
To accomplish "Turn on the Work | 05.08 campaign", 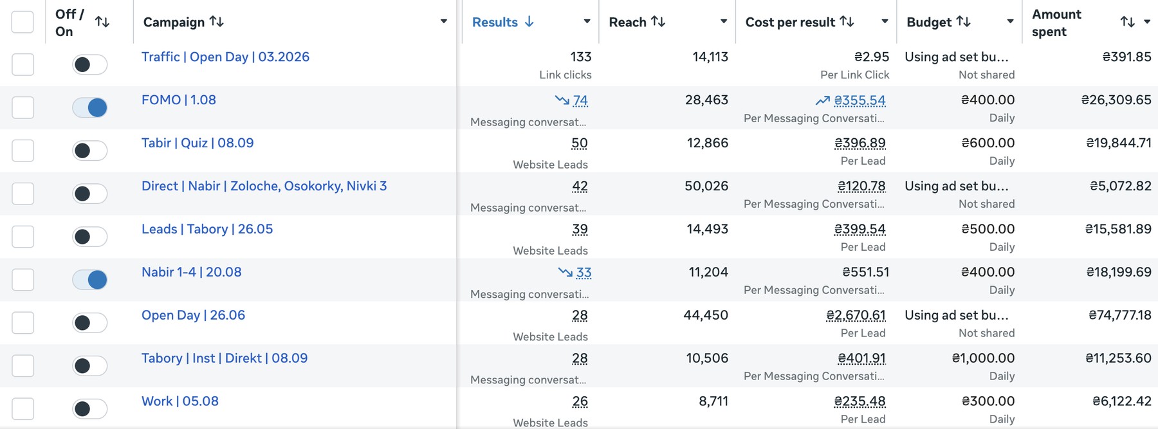I will 89,409.
